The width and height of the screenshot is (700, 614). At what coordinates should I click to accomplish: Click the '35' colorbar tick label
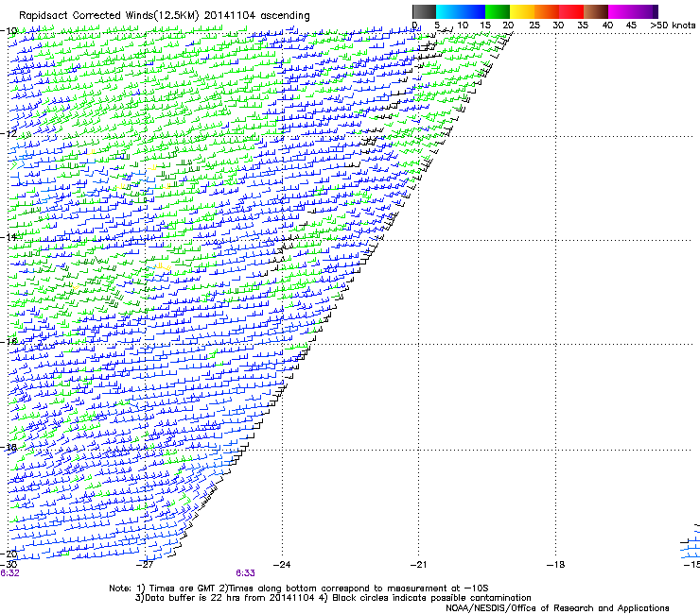coord(583,26)
